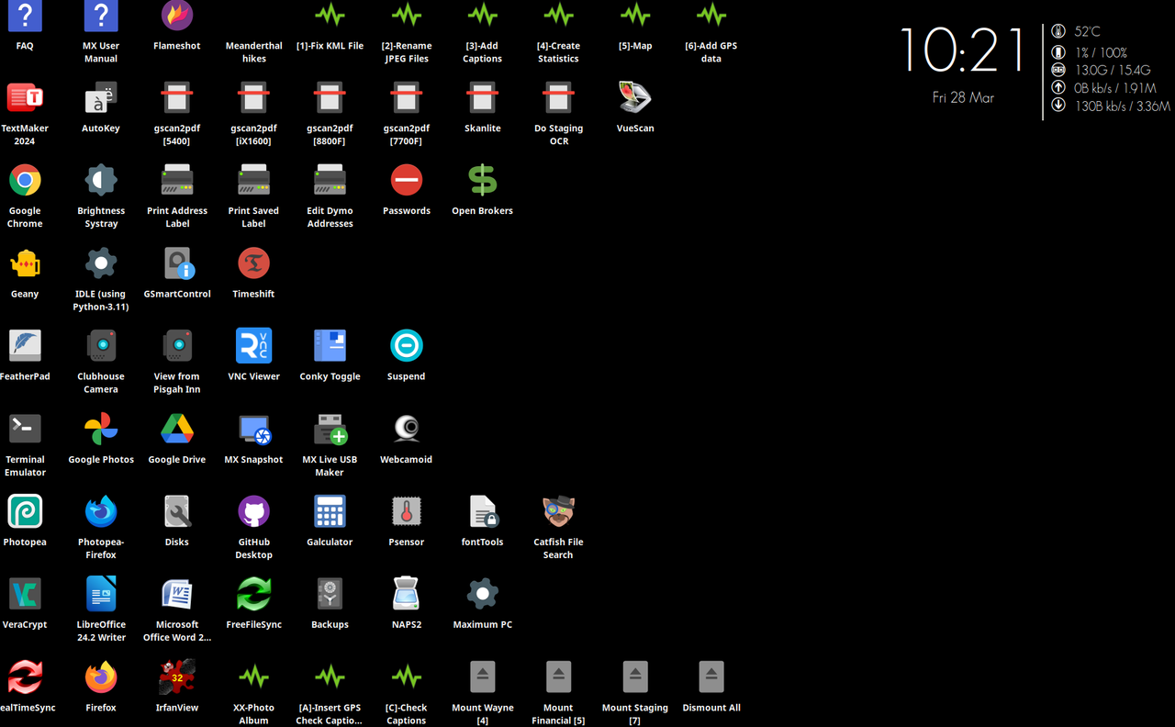The width and height of the screenshot is (1175, 727).
Task: Run [2]-Rename JPEG Files script
Action: [x=406, y=16]
